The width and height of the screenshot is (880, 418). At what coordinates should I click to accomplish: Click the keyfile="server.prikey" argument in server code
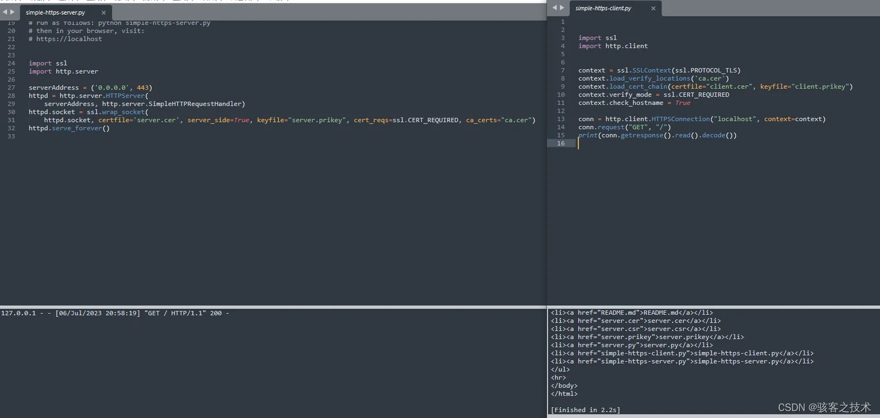click(x=302, y=120)
